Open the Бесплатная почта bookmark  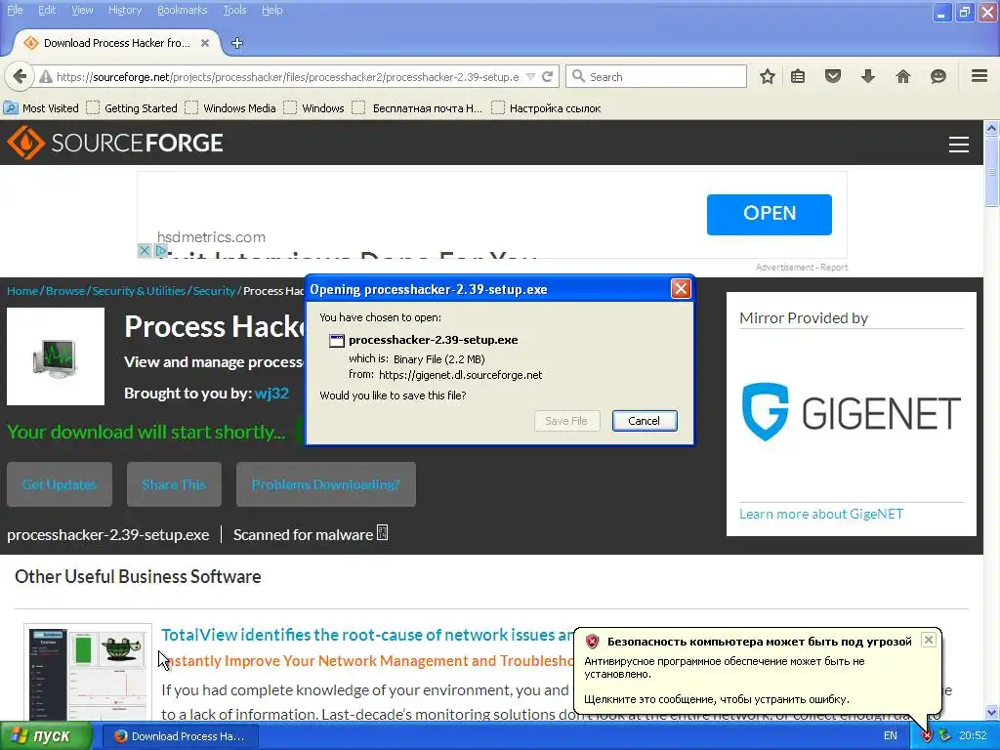(x=418, y=108)
